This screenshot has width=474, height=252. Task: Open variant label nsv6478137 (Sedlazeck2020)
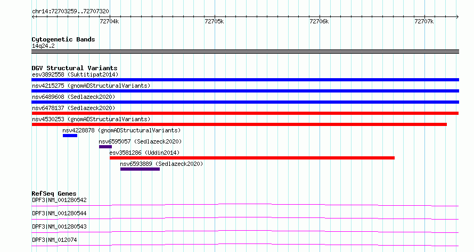pos(73,108)
